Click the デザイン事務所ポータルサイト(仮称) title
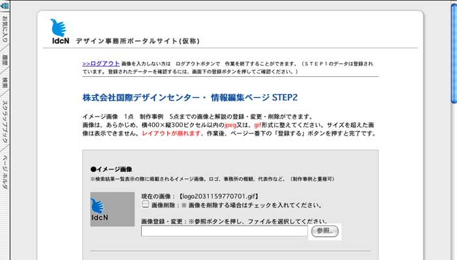Screen dimensions: 457x260 [x=138, y=41]
